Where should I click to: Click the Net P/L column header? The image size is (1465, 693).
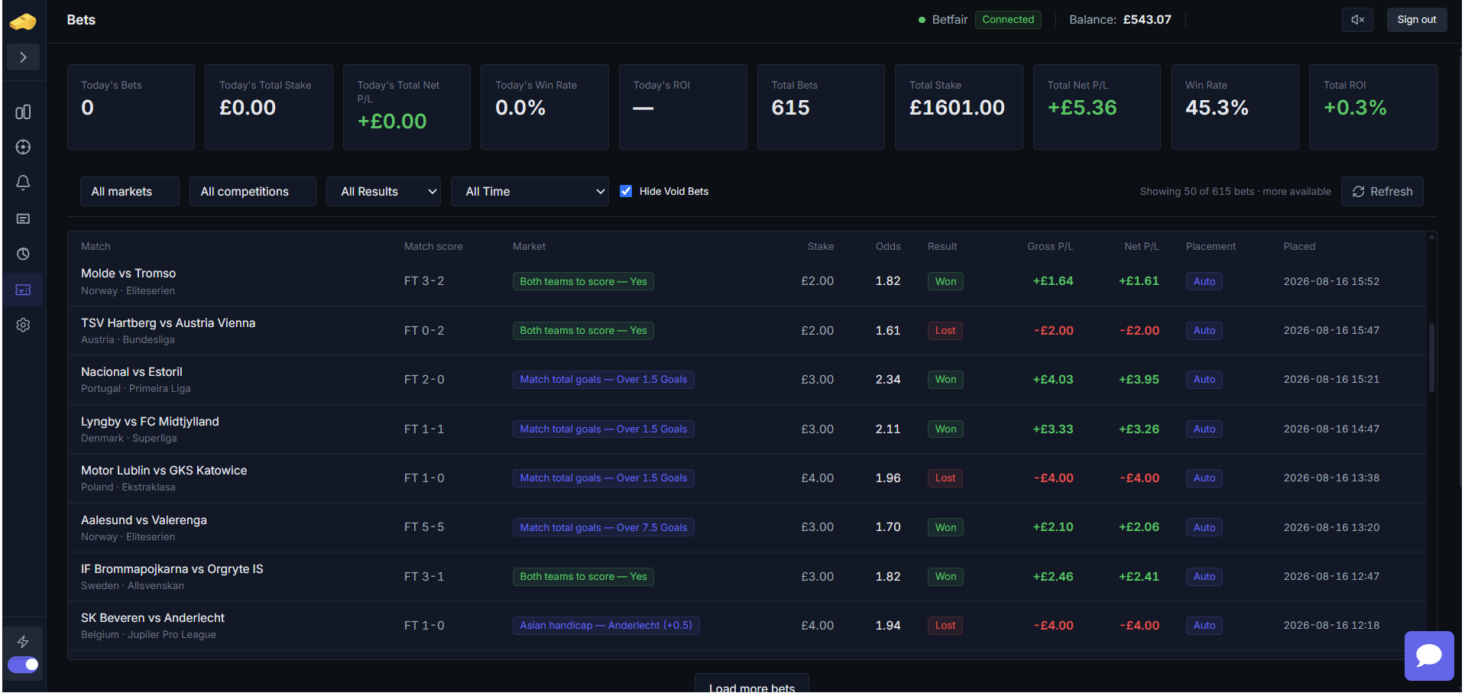[x=1141, y=247]
